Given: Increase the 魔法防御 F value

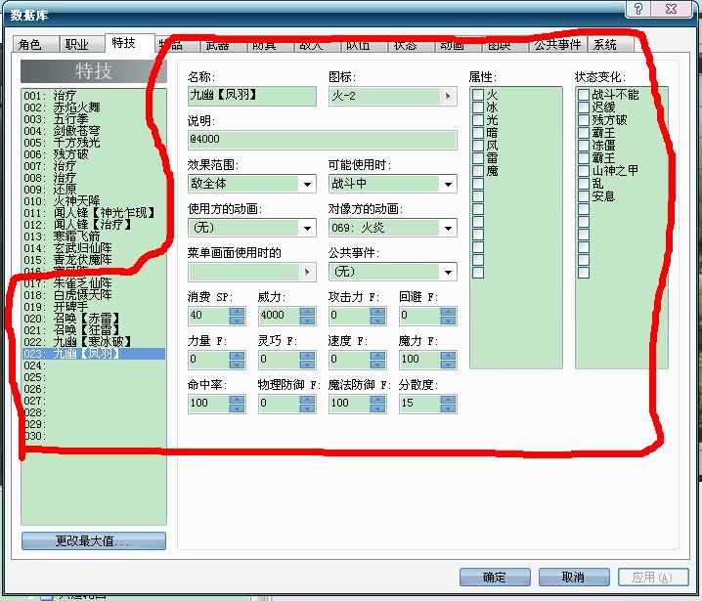Looking at the screenshot, I should 377,399.
